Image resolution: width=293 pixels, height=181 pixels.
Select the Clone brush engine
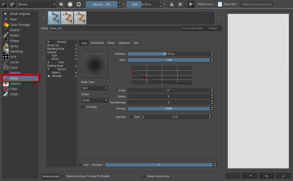(20, 78)
